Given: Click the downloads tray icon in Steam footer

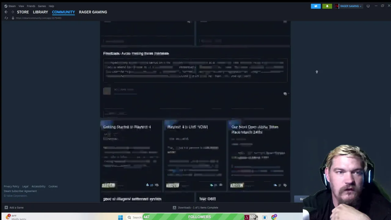Looking at the screenshot, I should pyautogui.click(x=174, y=207).
